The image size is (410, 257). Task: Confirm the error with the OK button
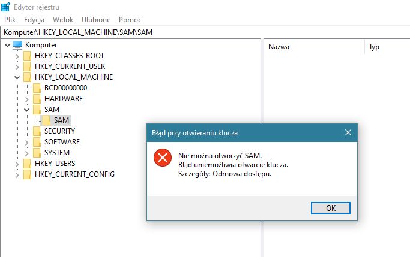pos(331,208)
